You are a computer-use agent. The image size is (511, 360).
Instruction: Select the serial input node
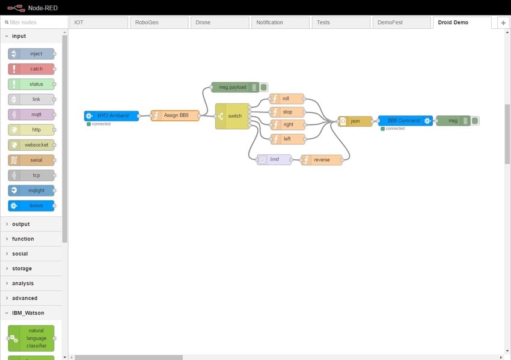pyautogui.click(x=31, y=160)
